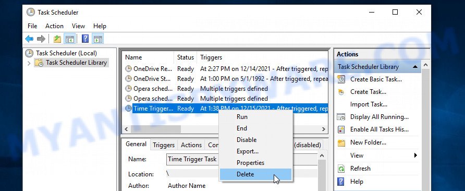Maximize the Task Scheduler window
This screenshot has width=465, height=191.
395,12
